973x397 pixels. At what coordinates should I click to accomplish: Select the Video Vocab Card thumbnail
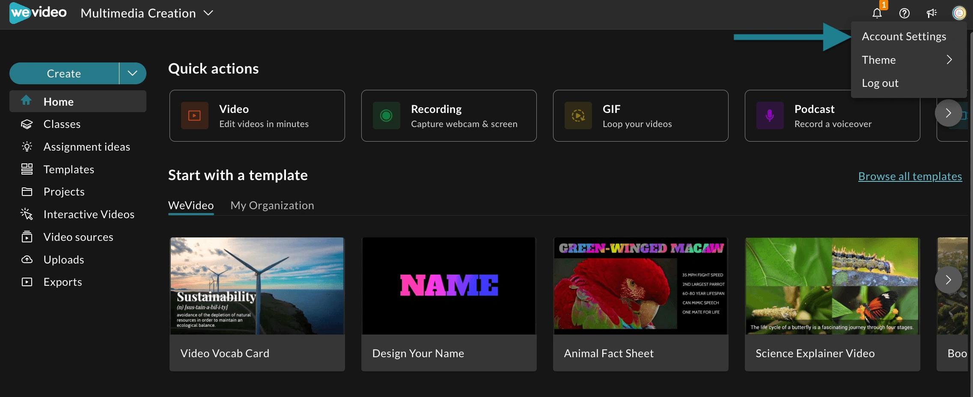pos(257,286)
